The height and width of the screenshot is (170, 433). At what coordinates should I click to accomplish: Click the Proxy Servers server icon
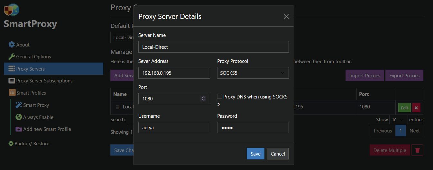click(12, 69)
